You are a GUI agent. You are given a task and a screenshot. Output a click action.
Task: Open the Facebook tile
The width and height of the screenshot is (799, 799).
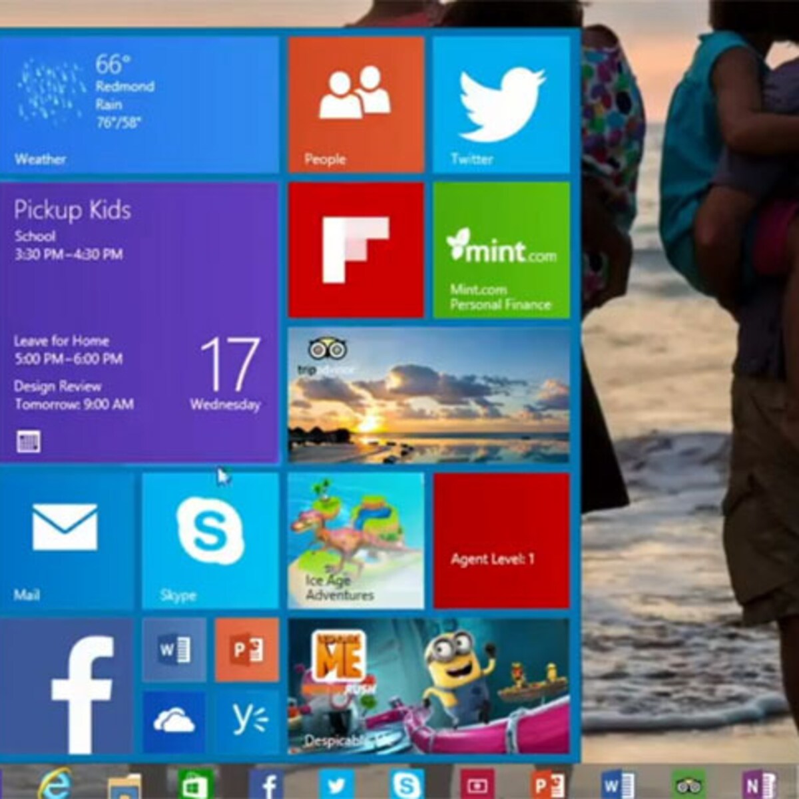pos(67,686)
